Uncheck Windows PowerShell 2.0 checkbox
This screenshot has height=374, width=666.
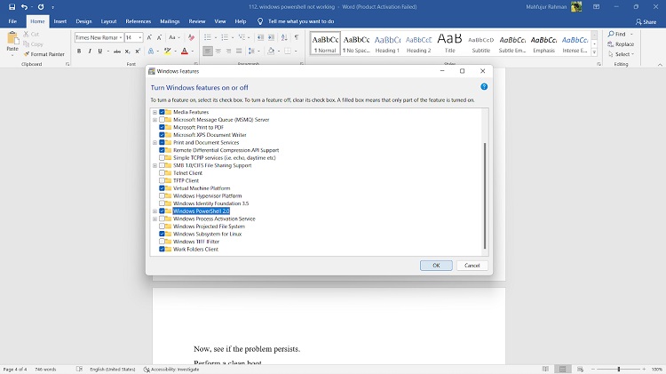(162, 211)
